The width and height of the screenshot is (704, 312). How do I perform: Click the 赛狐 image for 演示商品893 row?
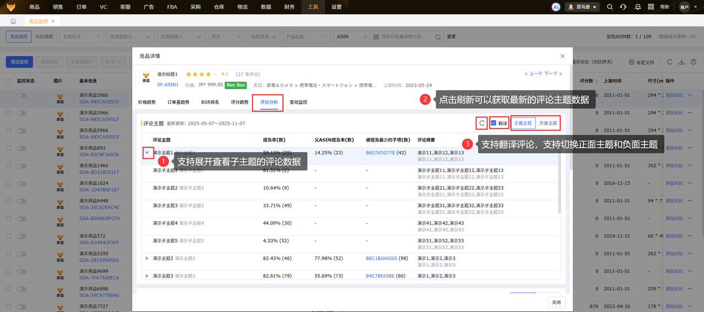pos(59,151)
